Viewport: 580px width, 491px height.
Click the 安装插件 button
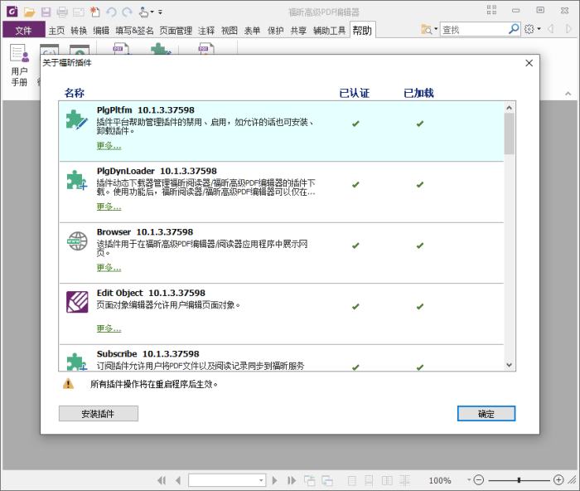pos(99,414)
